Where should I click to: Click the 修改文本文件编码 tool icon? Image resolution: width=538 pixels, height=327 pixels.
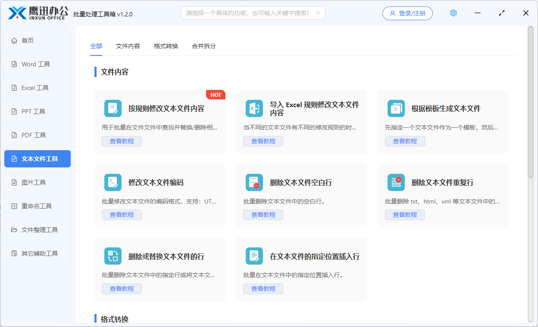(x=113, y=182)
